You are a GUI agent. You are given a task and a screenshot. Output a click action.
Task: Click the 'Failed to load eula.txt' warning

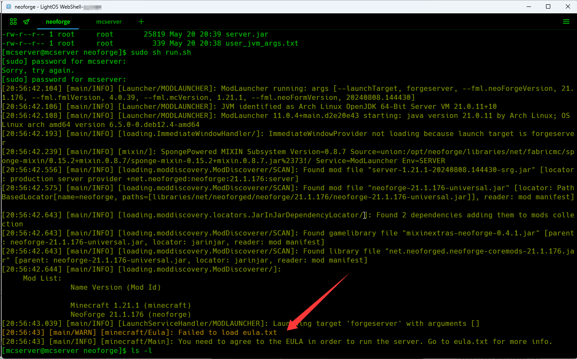click(x=227, y=333)
